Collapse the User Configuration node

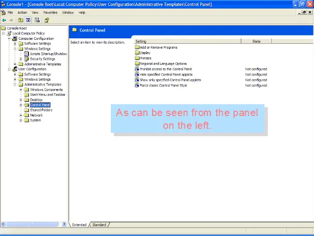(9, 69)
